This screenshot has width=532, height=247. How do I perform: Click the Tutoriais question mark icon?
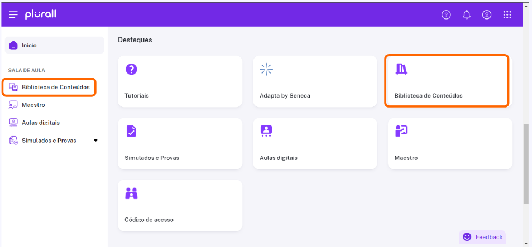131,69
